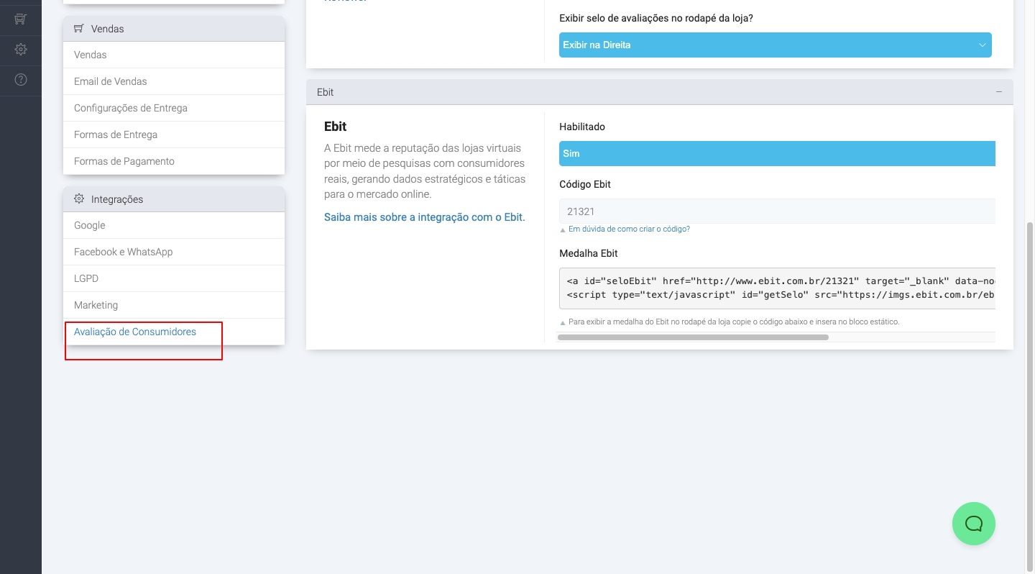
Task: Open the green chat support bubble
Action: (x=973, y=524)
